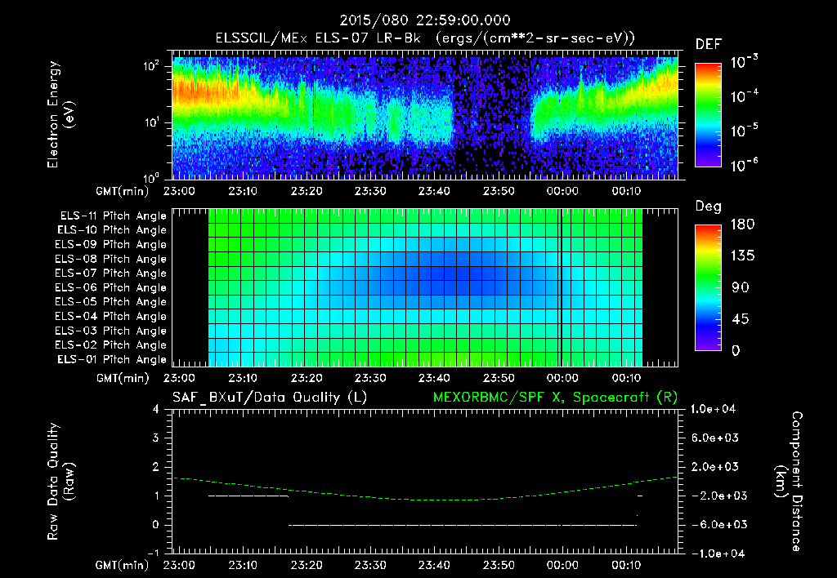Screen dimensions: 837x578
Task: Click the white data quality line at level 0
Action: tap(463, 525)
